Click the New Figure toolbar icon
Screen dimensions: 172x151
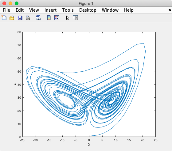4,18
